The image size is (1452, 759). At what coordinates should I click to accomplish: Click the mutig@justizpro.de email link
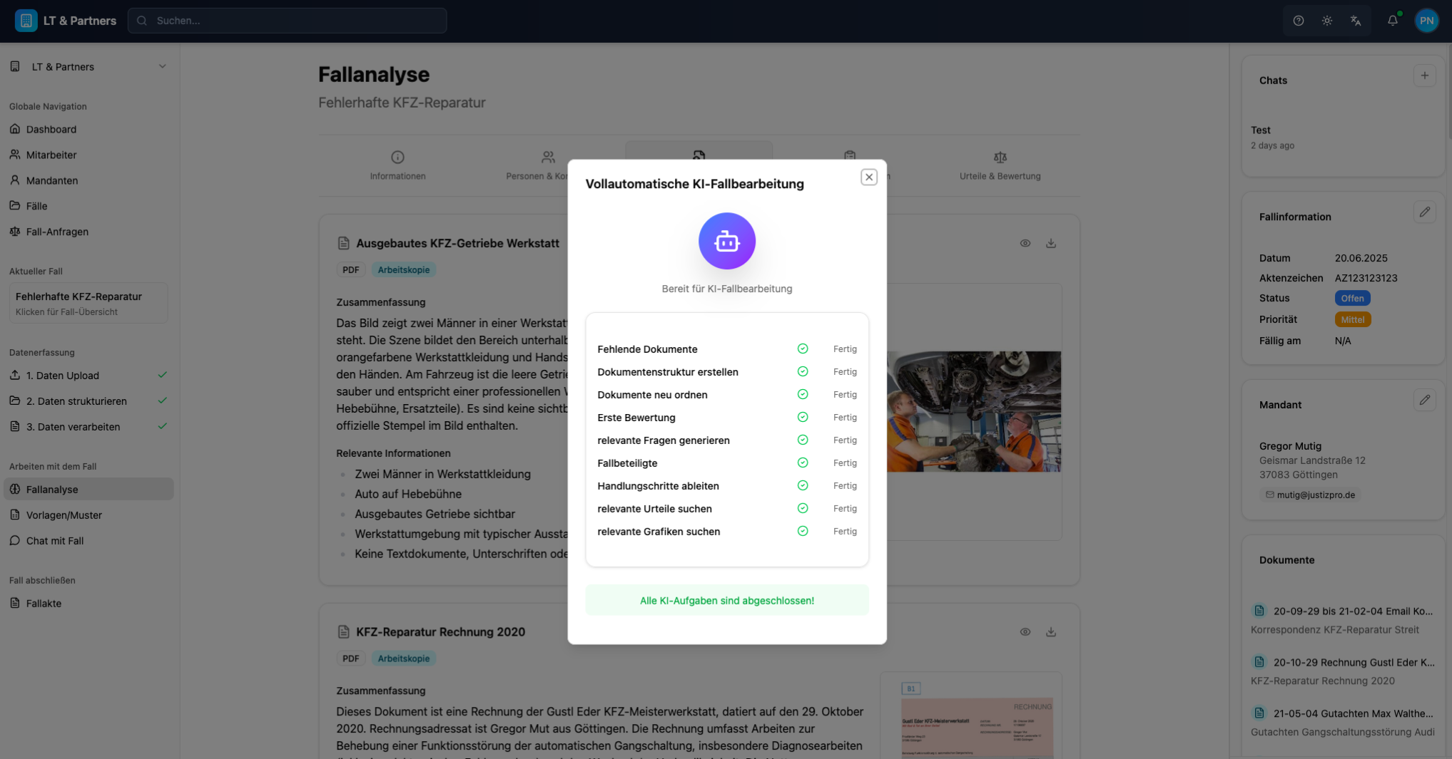point(1314,495)
